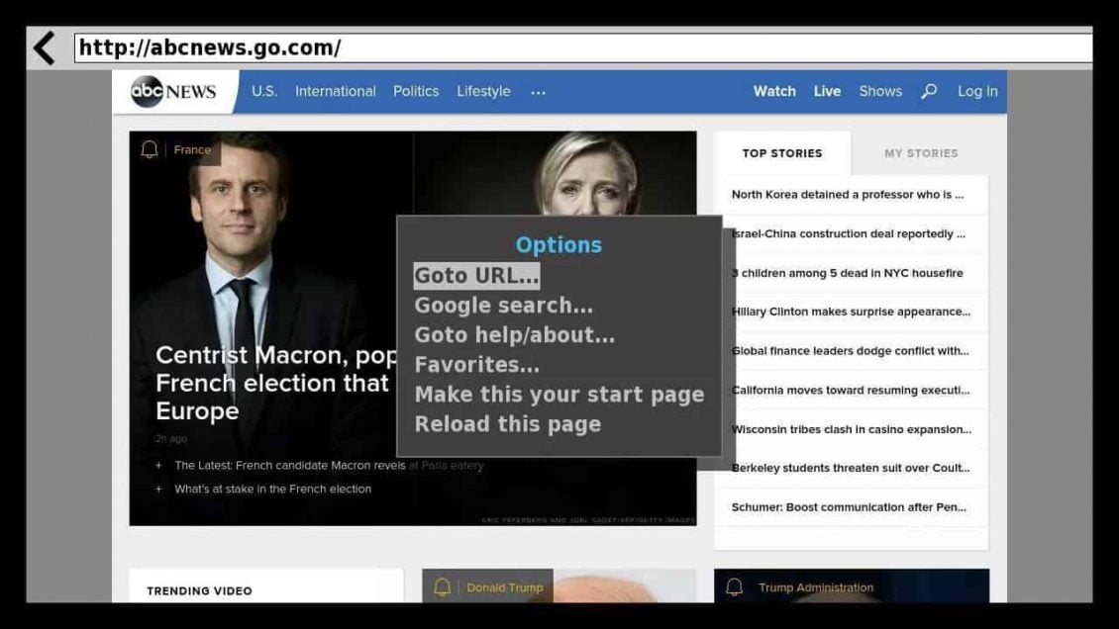
Task: Click the bell icon beside Donald Trump
Action: pyautogui.click(x=443, y=587)
